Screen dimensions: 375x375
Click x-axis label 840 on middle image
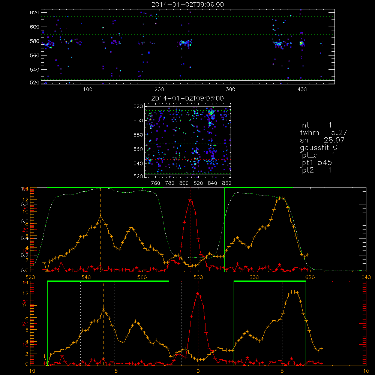[212, 183]
